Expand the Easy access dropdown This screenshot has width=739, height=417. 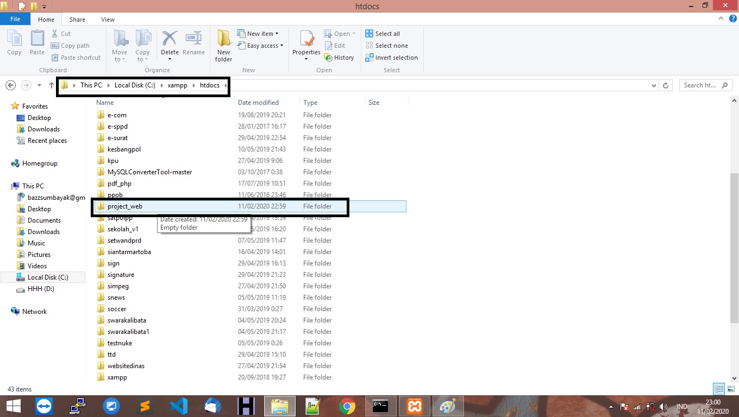point(261,46)
